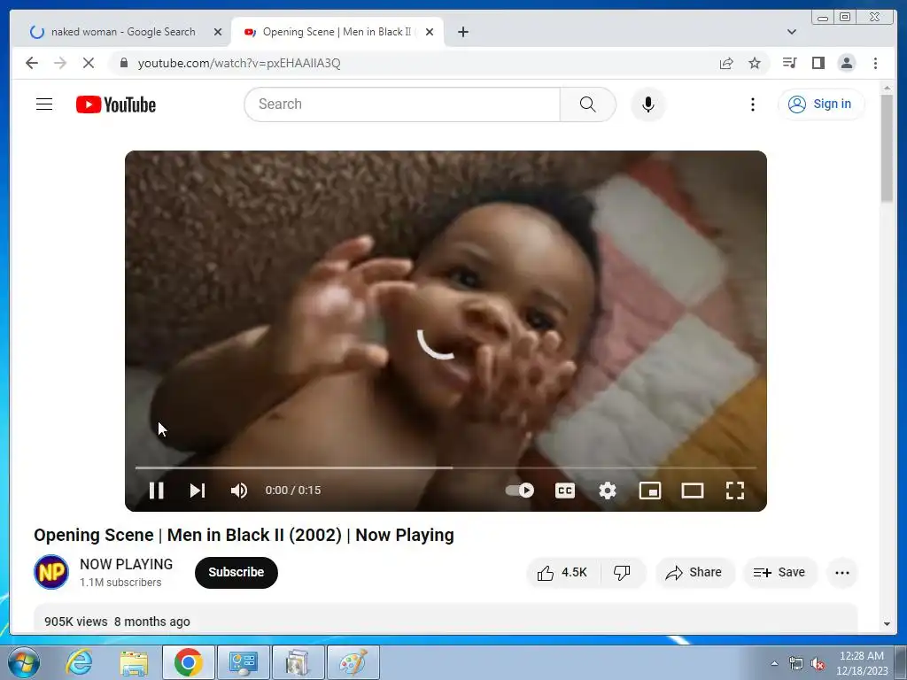Open Chrome three-dot menu

point(875,63)
